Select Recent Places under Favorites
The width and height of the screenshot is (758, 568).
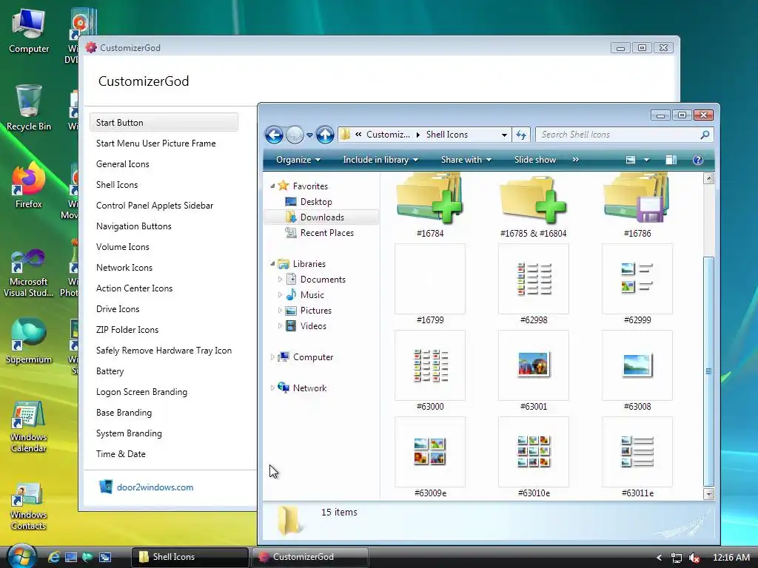tap(326, 233)
